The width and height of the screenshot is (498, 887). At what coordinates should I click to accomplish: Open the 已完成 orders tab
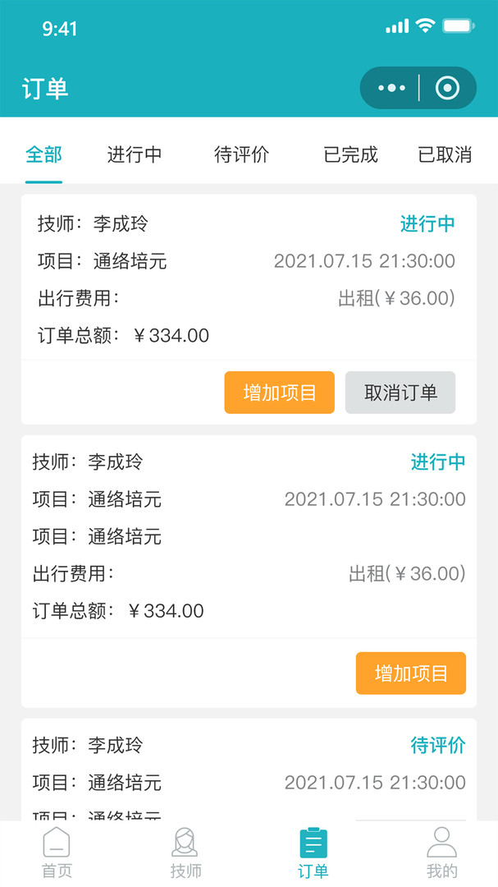tap(349, 155)
